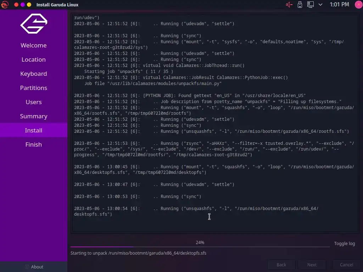Click the pink user avatar icon
Image resolution: width=363 pixels, height=272 pixels.
tap(359, 5)
